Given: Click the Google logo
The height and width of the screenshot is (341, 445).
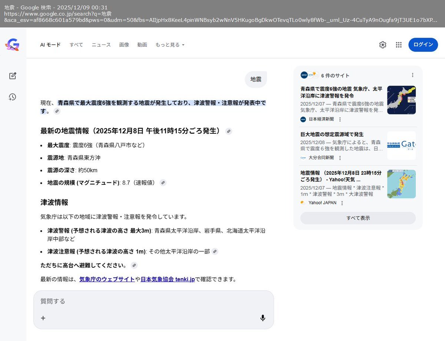Looking at the screenshot, I should 11,44.
